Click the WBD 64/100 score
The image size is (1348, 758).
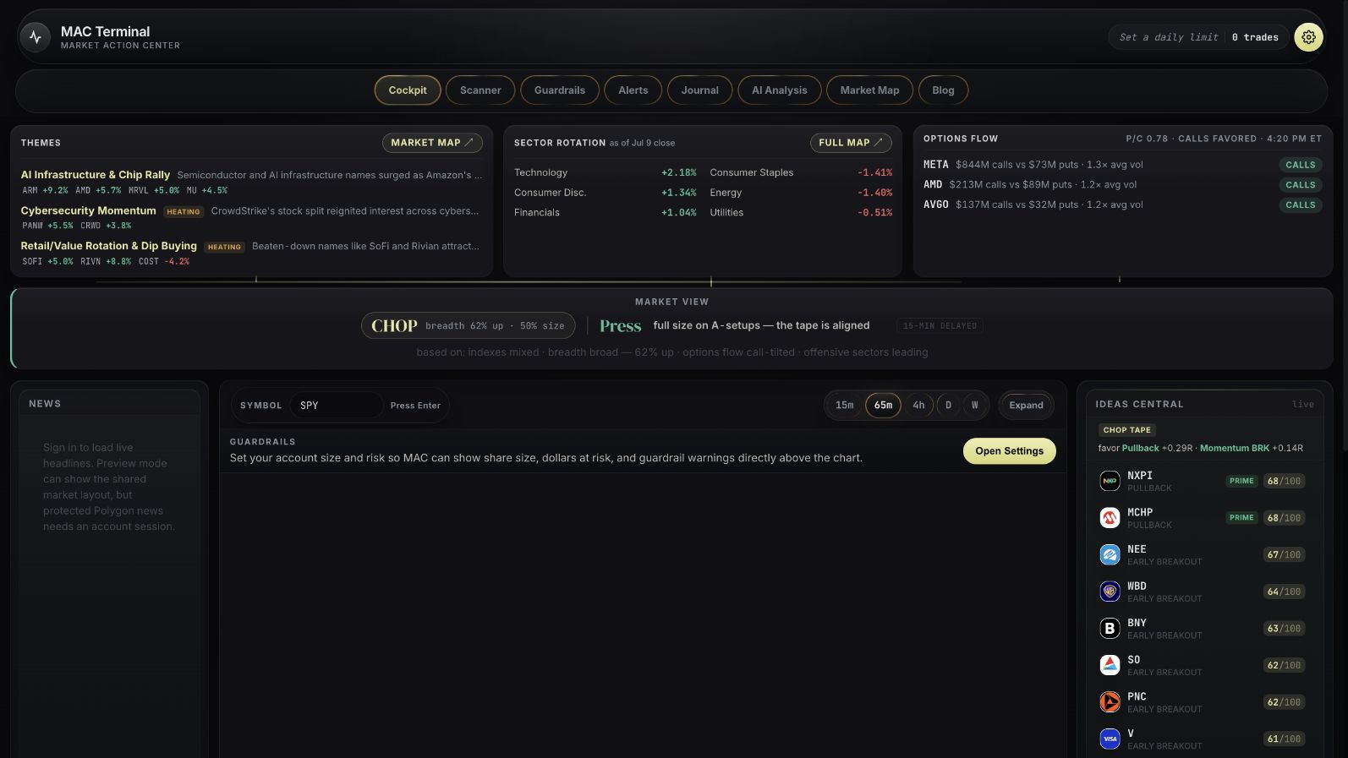click(1284, 592)
